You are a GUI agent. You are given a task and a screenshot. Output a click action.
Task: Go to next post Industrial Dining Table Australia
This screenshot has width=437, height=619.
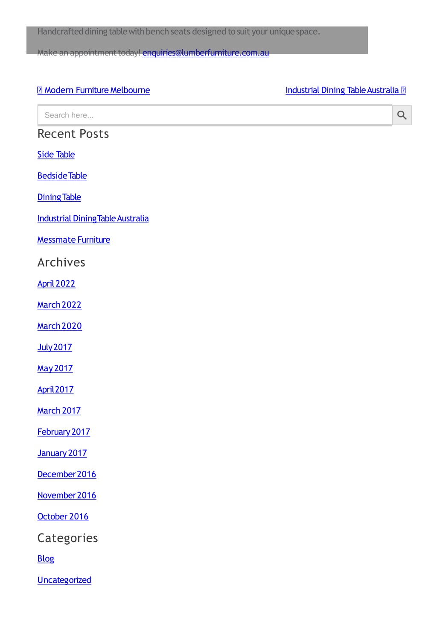pos(346,90)
